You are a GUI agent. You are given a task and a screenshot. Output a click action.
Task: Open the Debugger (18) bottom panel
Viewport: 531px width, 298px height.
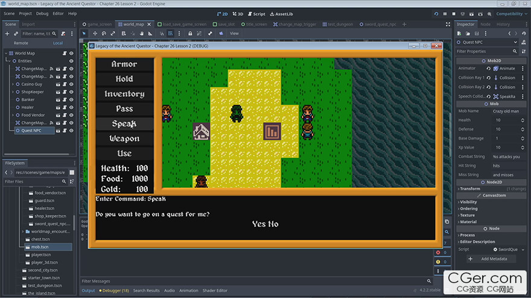click(x=114, y=291)
